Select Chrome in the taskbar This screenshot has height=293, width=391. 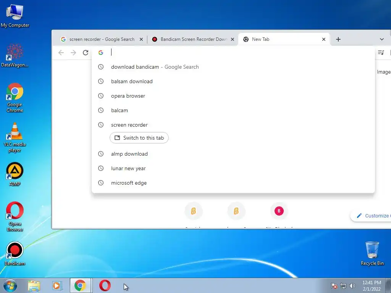[80, 285]
